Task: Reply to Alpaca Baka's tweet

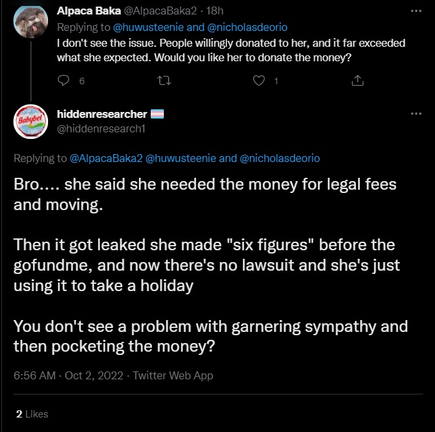Action: tap(64, 81)
